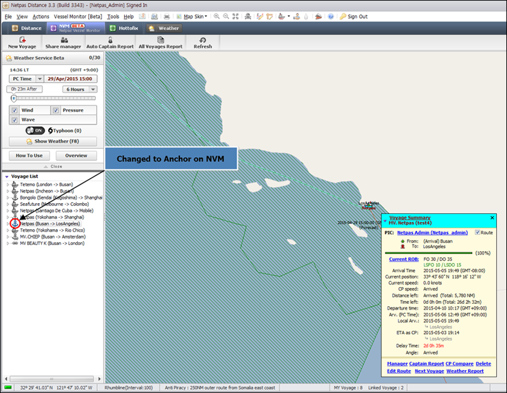
Task: Click the Refresh arrow icon
Action: (203, 40)
